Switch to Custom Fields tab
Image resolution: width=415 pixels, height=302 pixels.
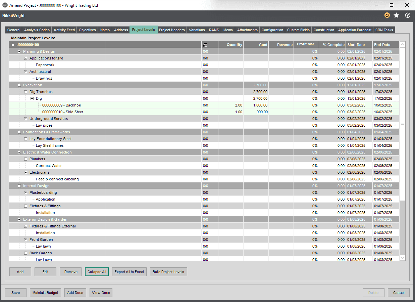[298, 30]
